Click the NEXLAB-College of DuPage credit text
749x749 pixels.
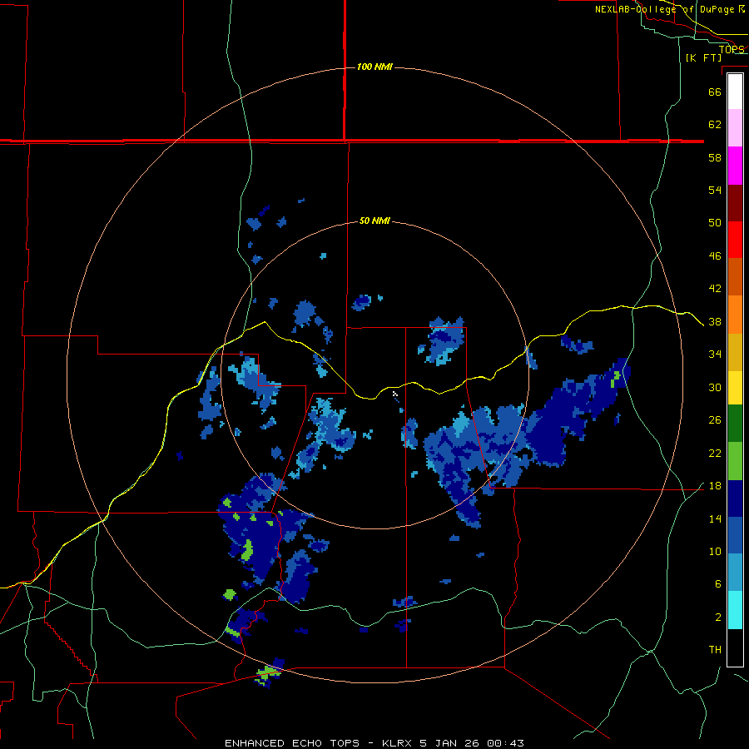669,9
